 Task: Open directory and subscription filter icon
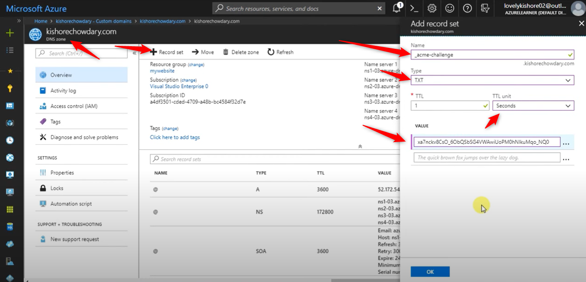coord(485,8)
